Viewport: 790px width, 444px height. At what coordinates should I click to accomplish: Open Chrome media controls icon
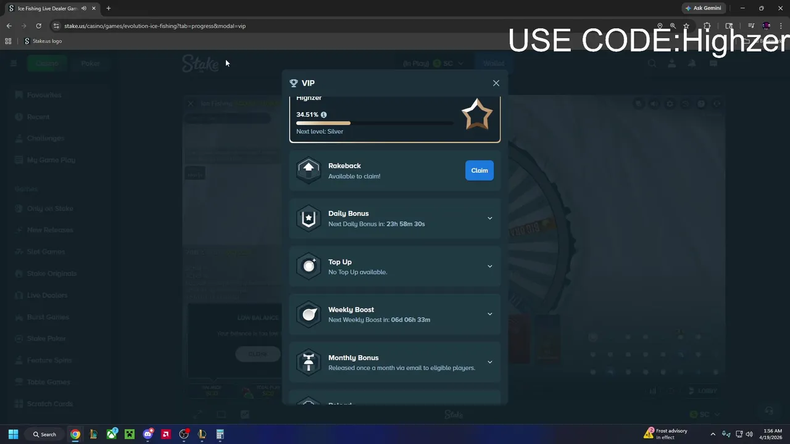(751, 26)
